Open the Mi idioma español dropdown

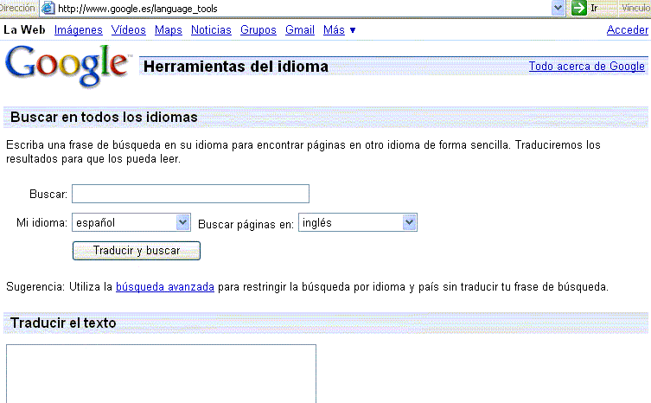(x=131, y=222)
